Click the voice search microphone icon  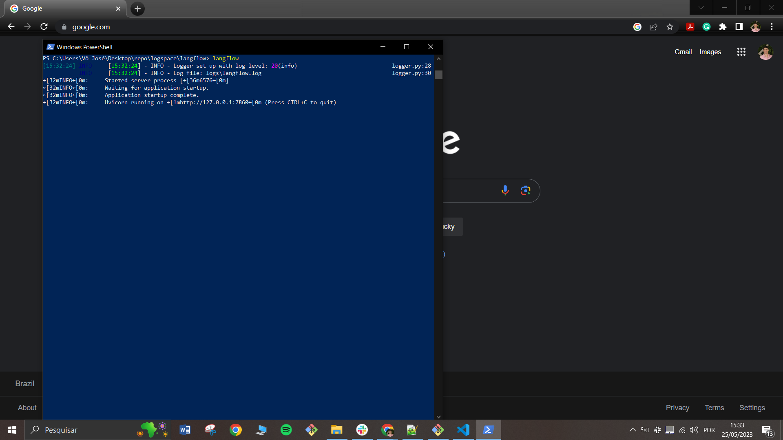[505, 190]
